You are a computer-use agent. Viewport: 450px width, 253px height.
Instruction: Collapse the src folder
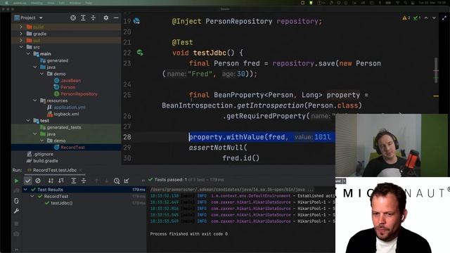click(x=21, y=47)
